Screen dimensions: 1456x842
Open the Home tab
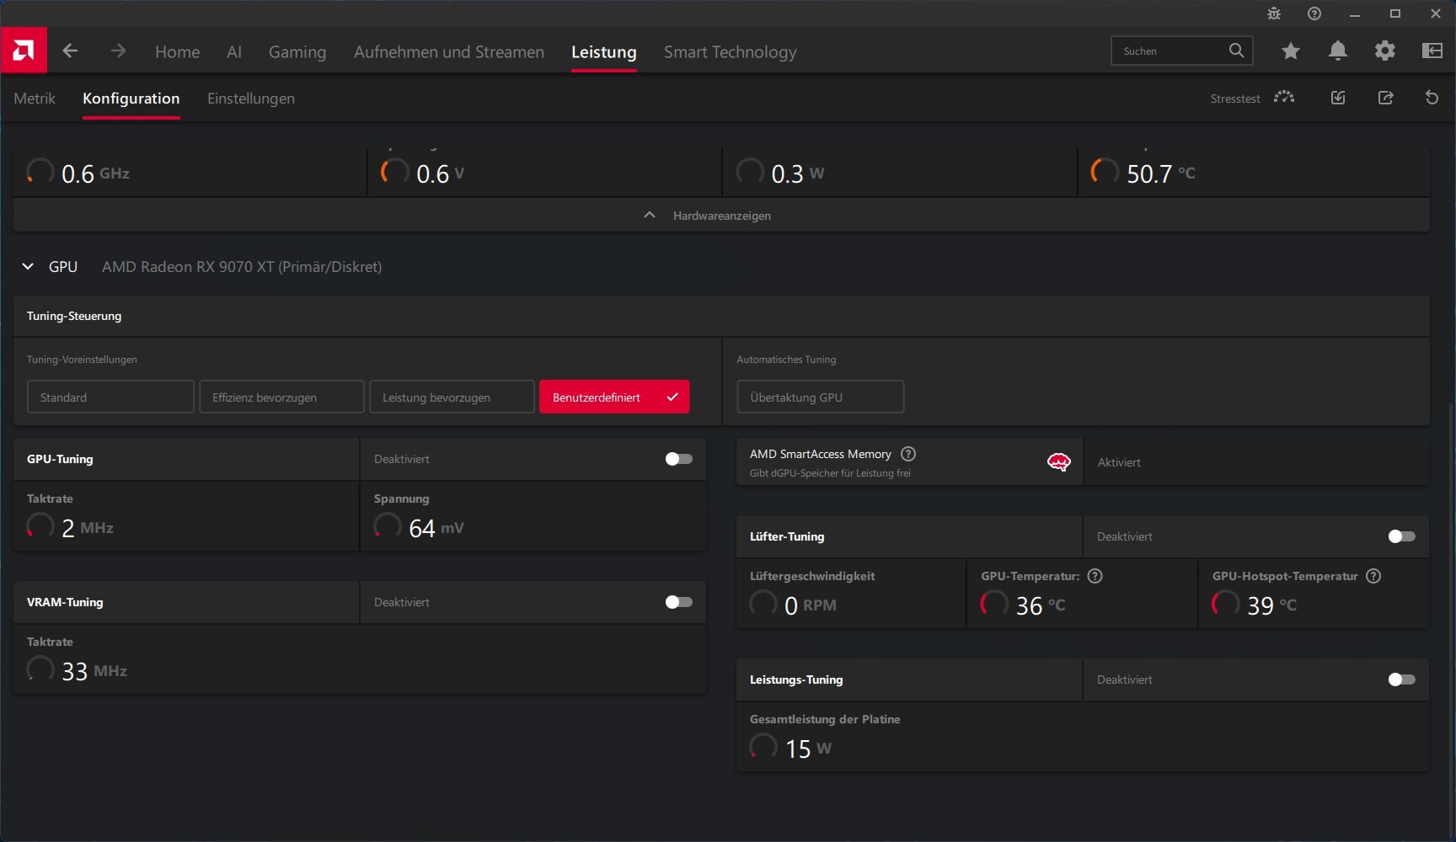coord(178,51)
